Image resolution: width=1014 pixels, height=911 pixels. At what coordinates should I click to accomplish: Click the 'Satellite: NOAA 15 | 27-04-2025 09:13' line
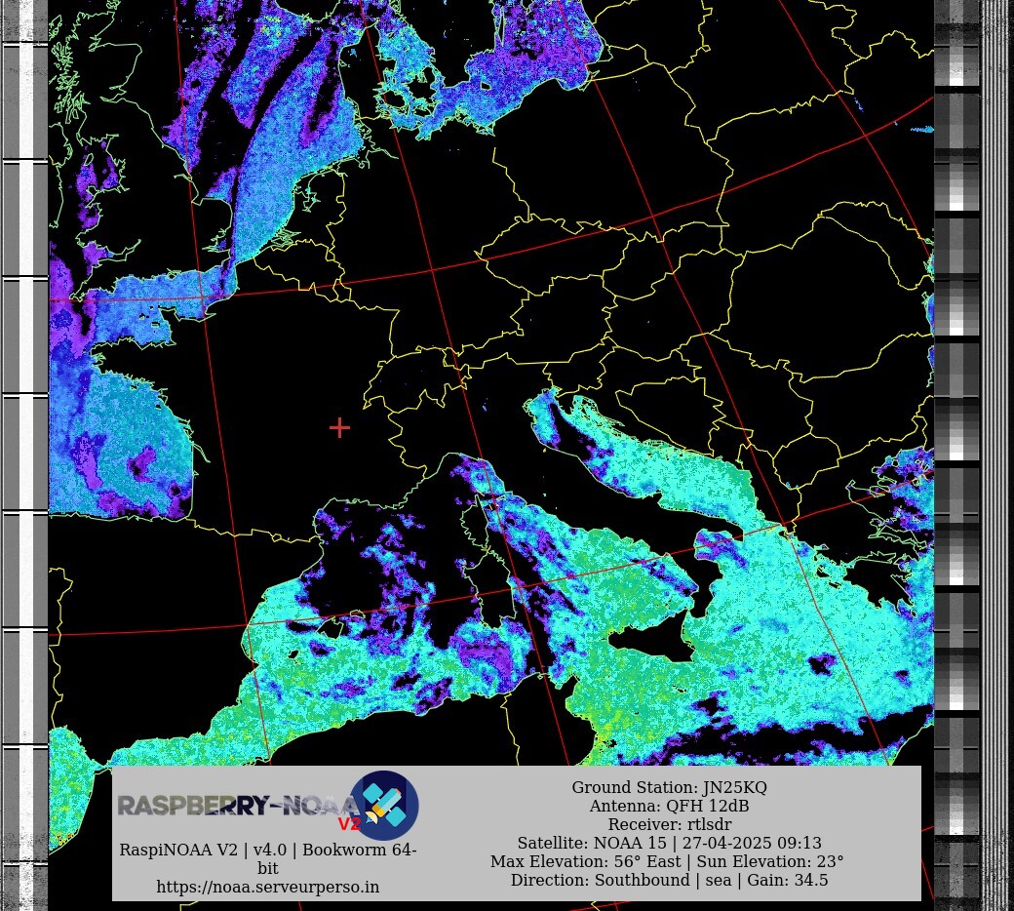(669, 843)
